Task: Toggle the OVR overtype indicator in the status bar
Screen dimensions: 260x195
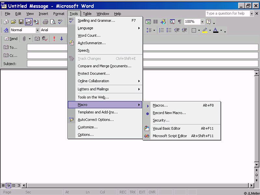Action: click(x=151, y=192)
